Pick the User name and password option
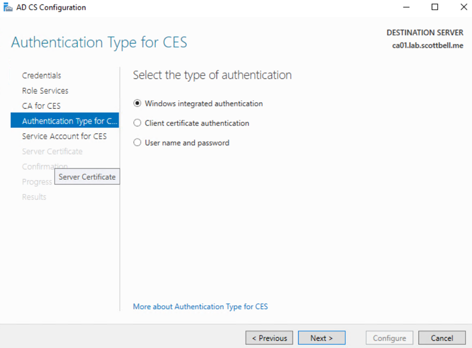Image resolution: width=472 pixels, height=348 pixels. [137, 143]
